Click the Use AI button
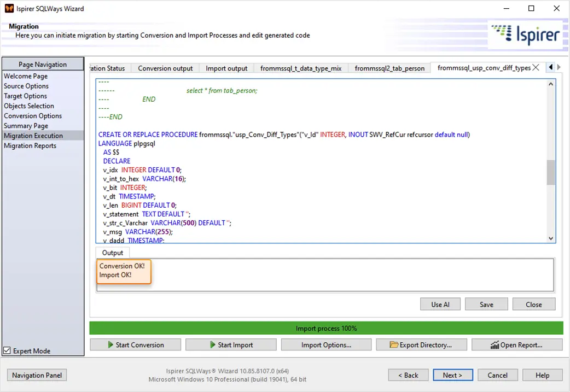The width and height of the screenshot is (570, 392). pyautogui.click(x=440, y=305)
